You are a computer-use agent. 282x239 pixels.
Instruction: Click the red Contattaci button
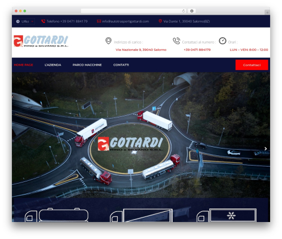point(252,65)
